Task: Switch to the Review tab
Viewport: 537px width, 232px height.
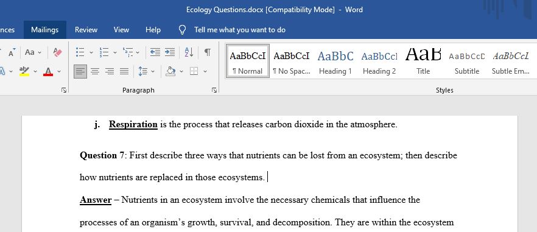Action: coord(86,30)
